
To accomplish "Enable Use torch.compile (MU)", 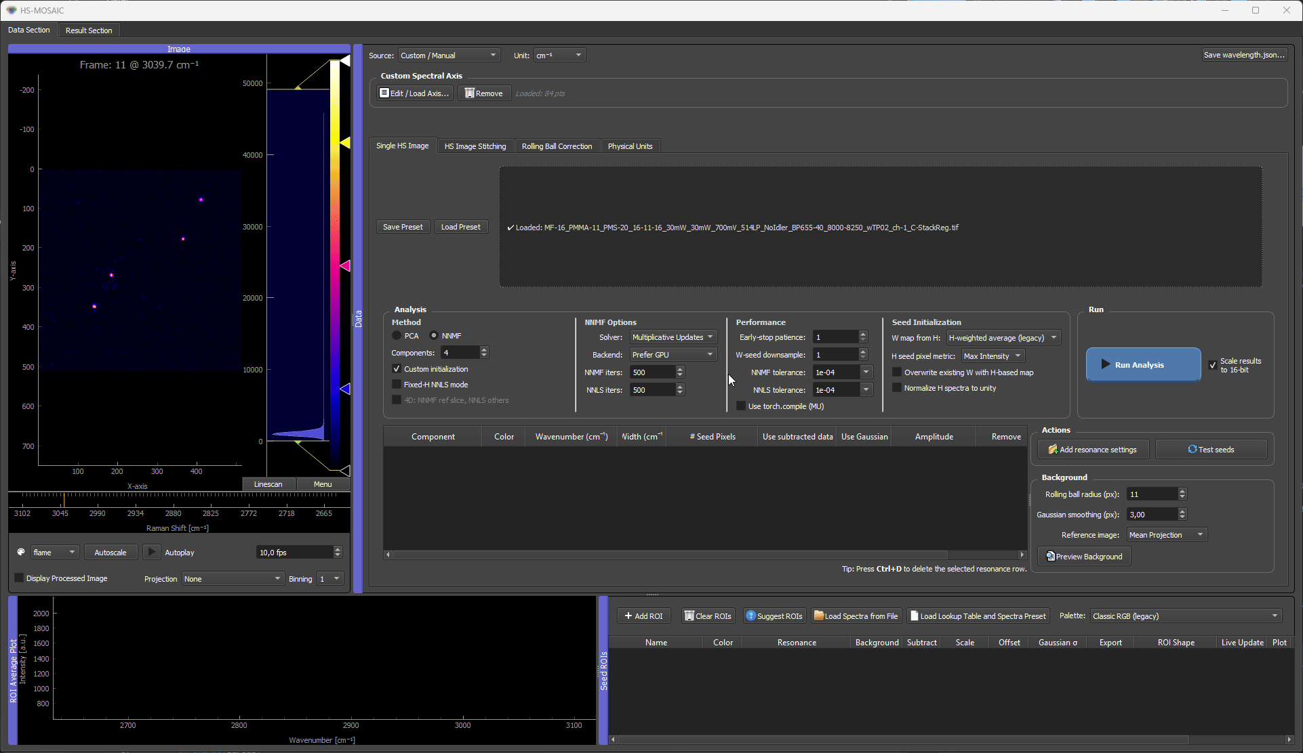I will (741, 406).
